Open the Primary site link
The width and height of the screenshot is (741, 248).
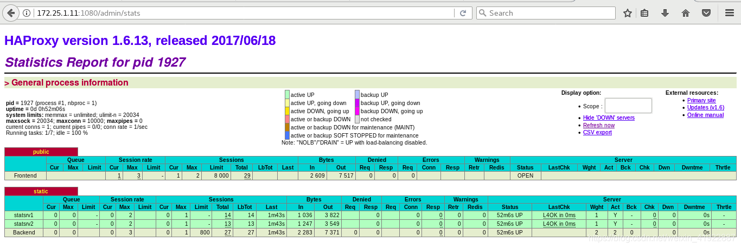coord(701,100)
